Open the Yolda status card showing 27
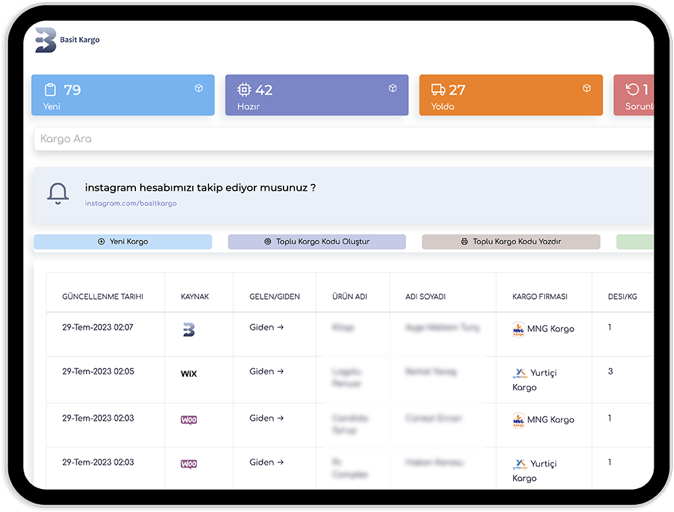Viewport: 674px width, 512px height. (x=510, y=95)
